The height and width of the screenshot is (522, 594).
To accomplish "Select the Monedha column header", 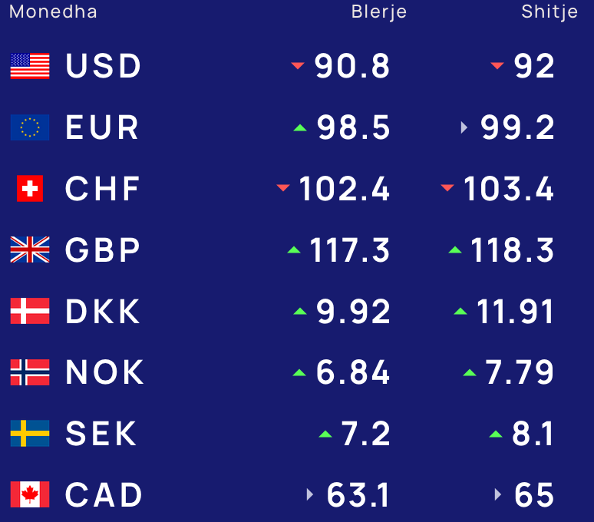I will coord(53,12).
